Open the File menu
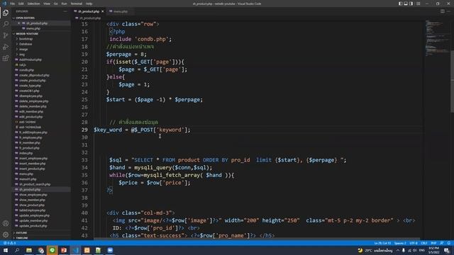 click(13, 4)
